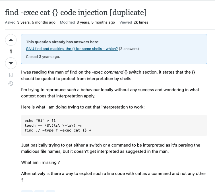Click the 'Asked 3 years, 5 months ago' text
This screenshot has height=192, width=215.
[x=30, y=22]
